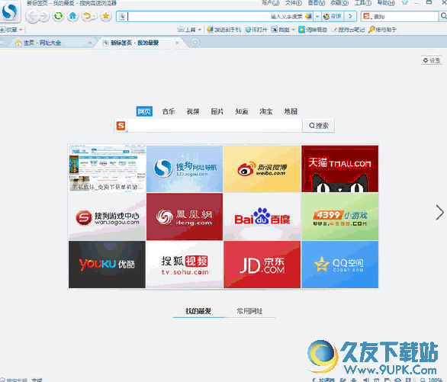447x382 pixels.
Task: Open 搜狗游戏中心 tile
Action: click(108, 217)
